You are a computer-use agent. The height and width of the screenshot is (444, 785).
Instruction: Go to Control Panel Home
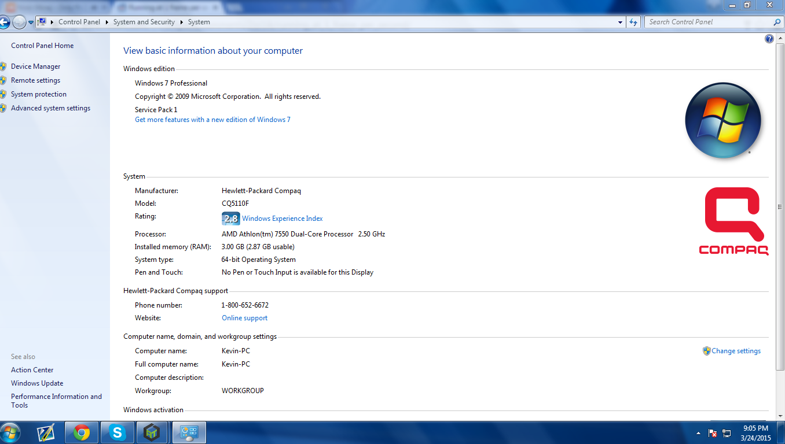click(x=42, y=46)
